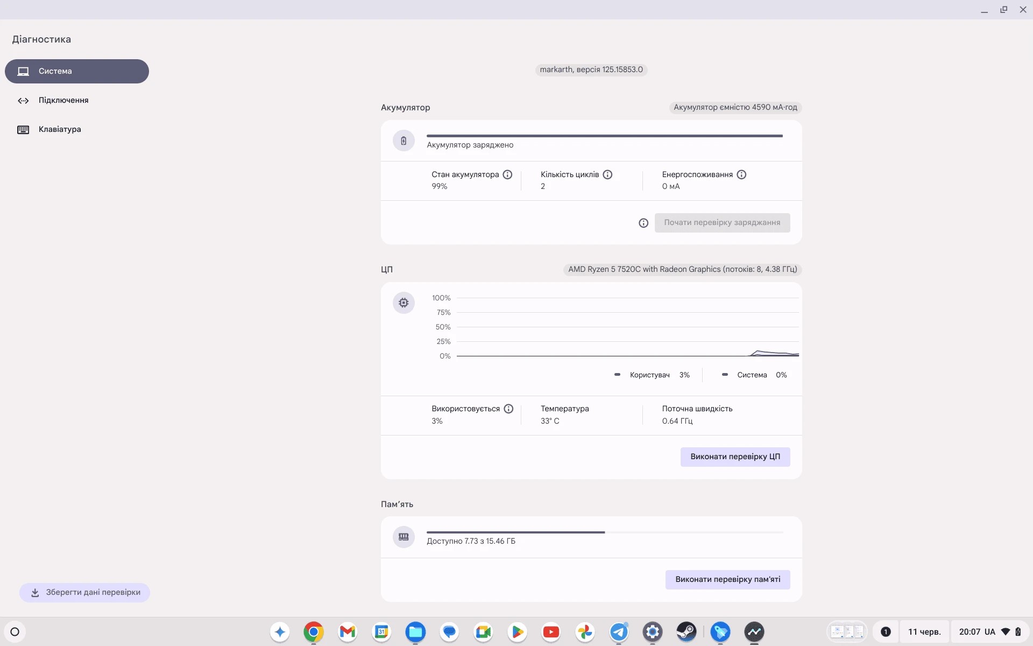Launch YouTube from the shelf
Viewport: 1033px width, 646px height.
coord(551,632)
